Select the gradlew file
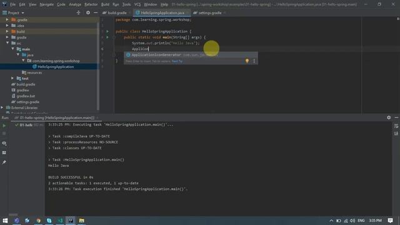Screen dimensions: 400x225 pos(20,90)
